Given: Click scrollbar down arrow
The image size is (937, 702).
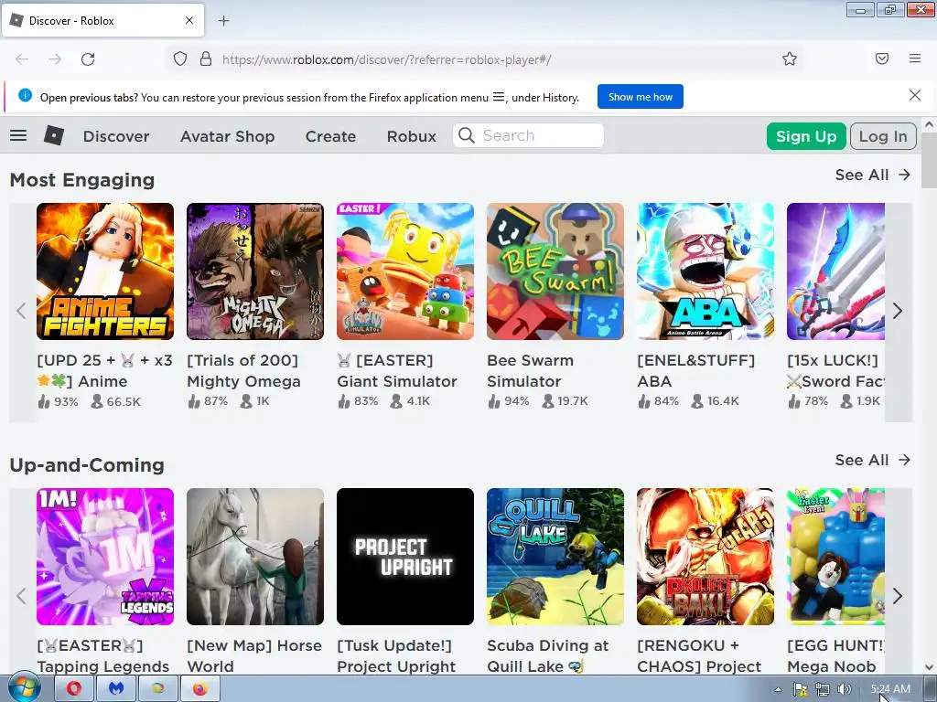Looking at the screenshot, I should coord(929,666).
